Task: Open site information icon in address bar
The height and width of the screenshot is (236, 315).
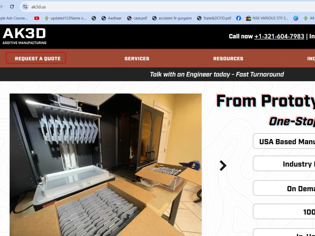Action: [25, 7]
